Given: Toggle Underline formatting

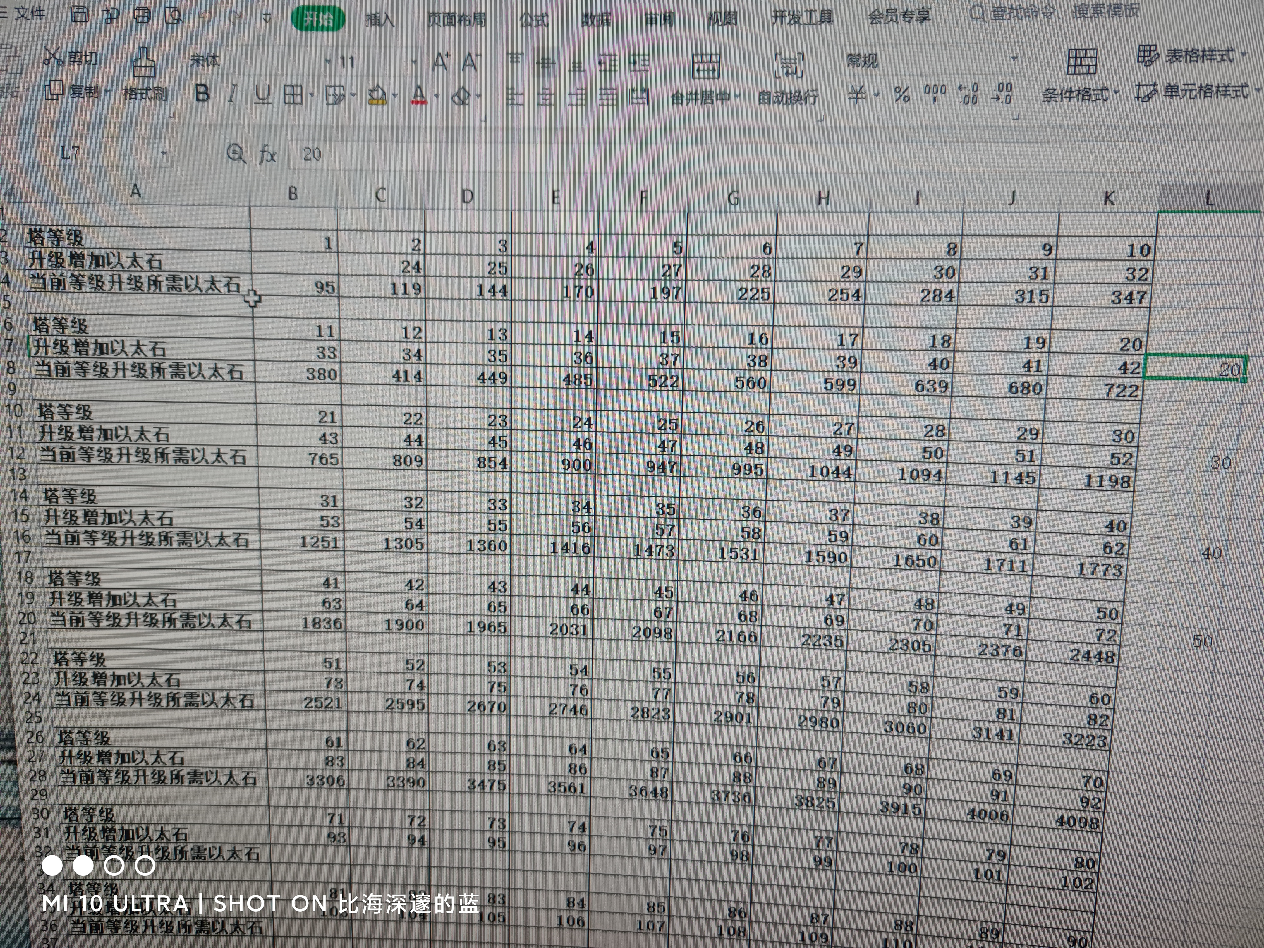Looking at the screenshot, I should 262,94.
